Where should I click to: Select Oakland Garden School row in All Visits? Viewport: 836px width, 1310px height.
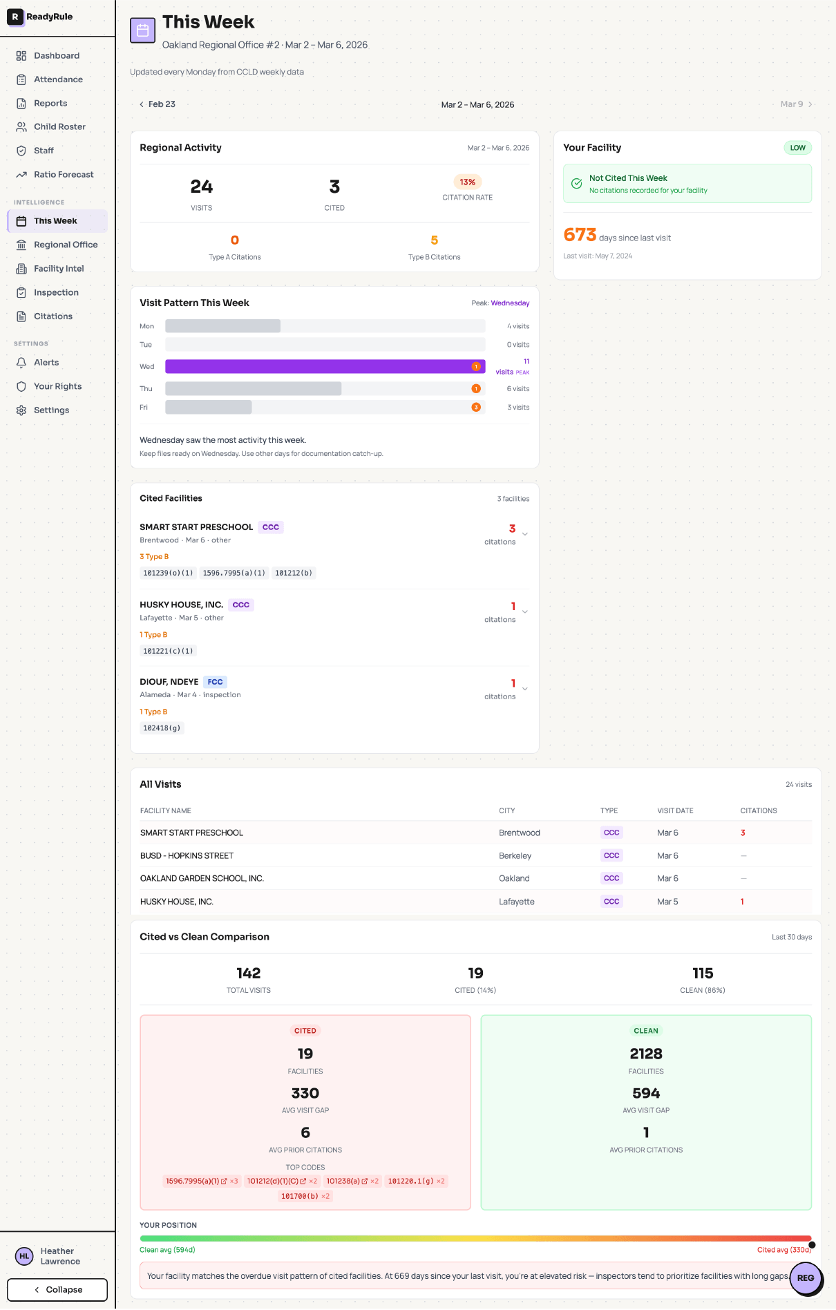[x=202, y=879]
